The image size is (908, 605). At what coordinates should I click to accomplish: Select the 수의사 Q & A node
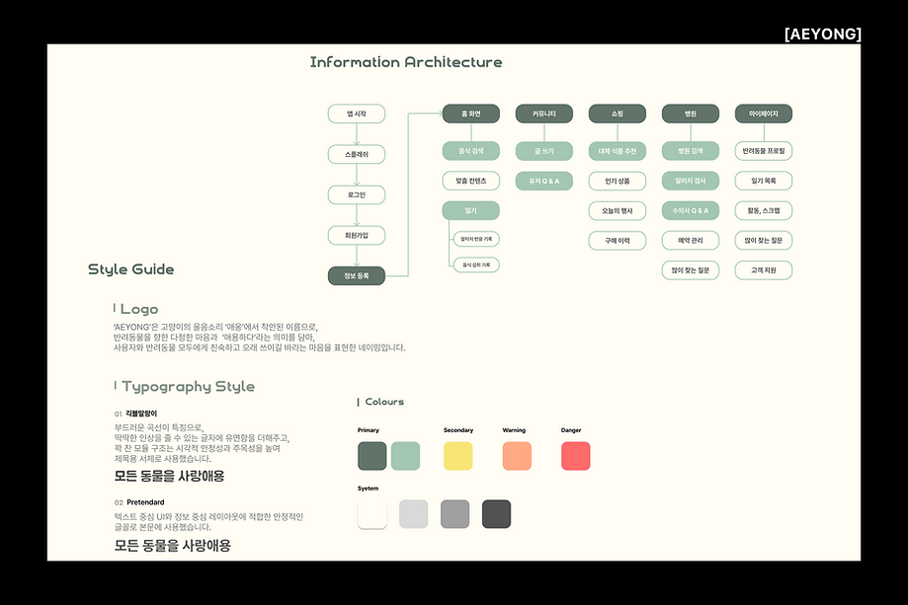691,210
